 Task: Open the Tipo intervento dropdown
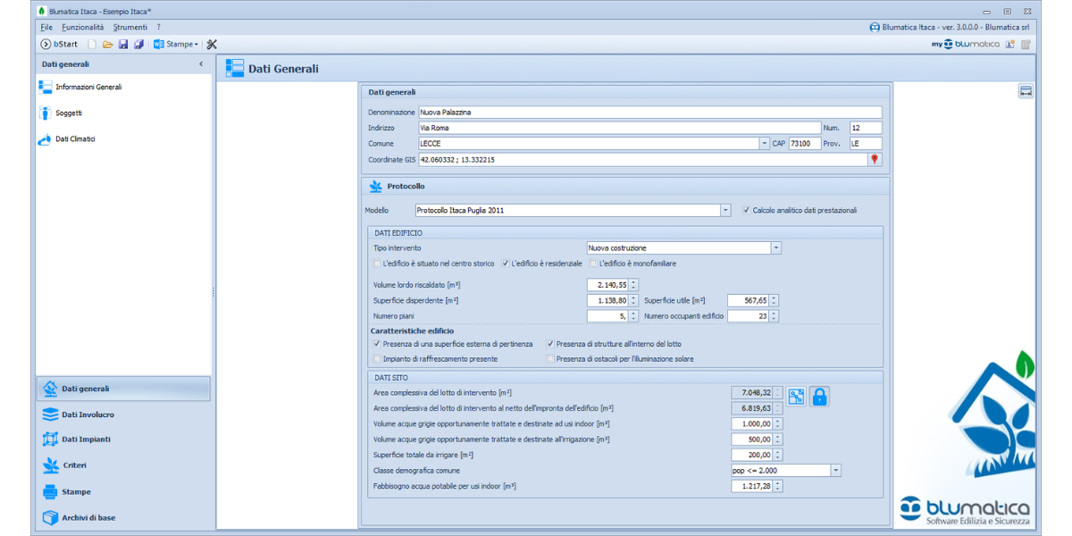[x=775, y=247]
